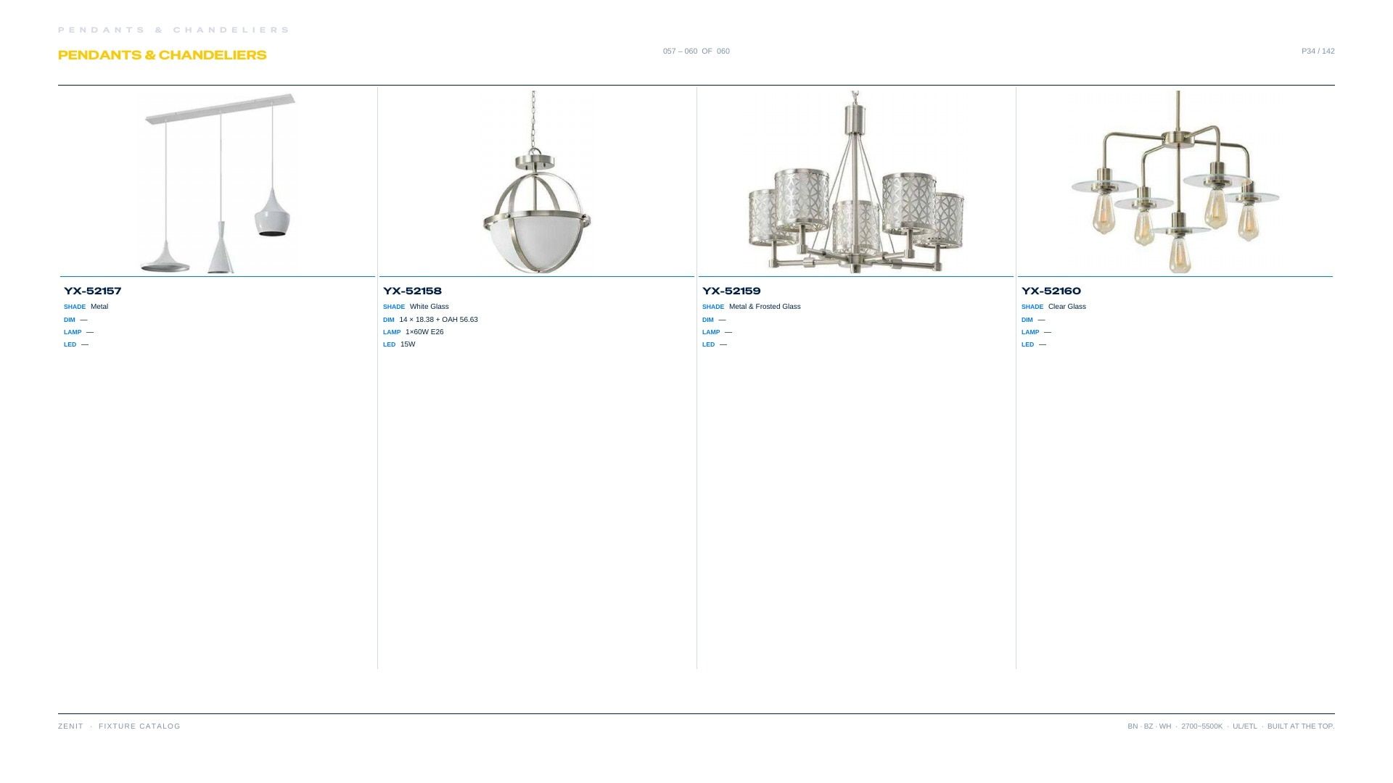Screen dimensions: 1393x783
Task: Click the ZENIT brand name in footer
Action: (70, 726)
